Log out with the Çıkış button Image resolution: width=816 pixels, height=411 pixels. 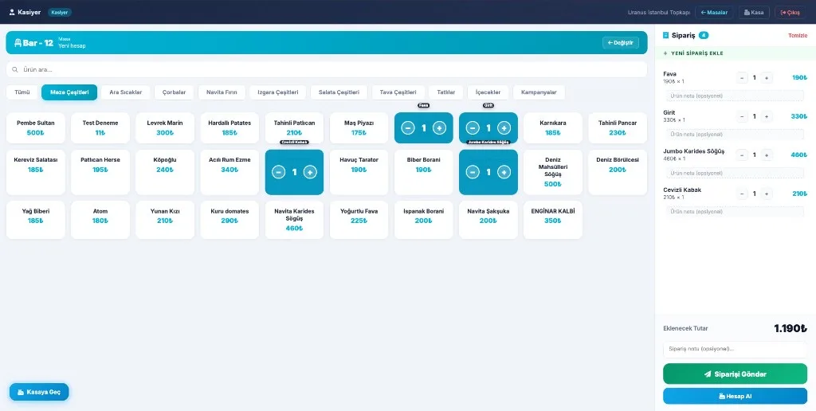[790, 13]
